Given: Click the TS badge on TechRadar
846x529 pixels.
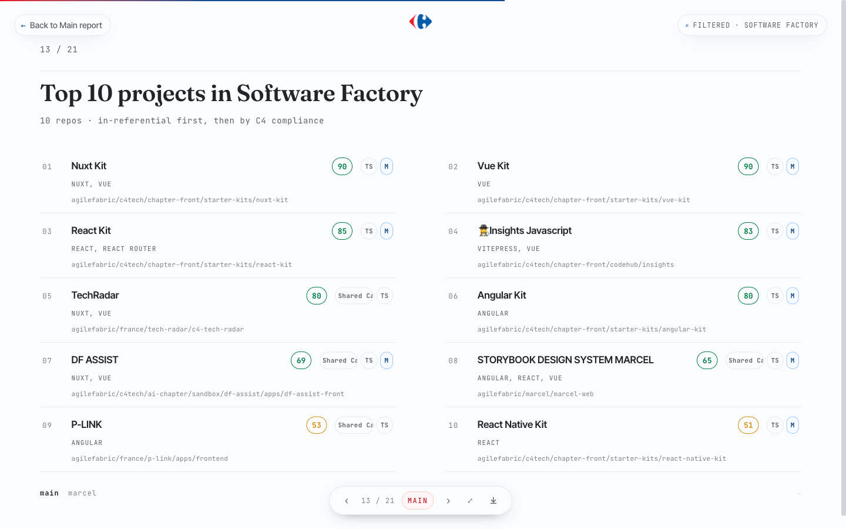Looking at the screenshot, I should coord(385,296).
